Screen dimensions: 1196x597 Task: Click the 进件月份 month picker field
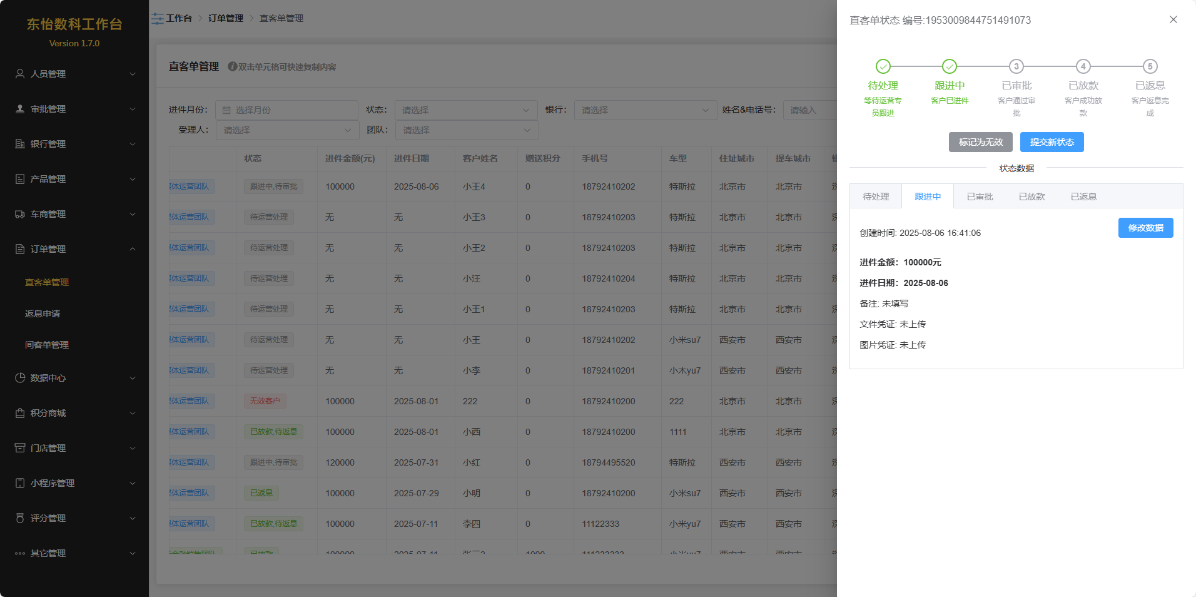(x=286, y=110)
